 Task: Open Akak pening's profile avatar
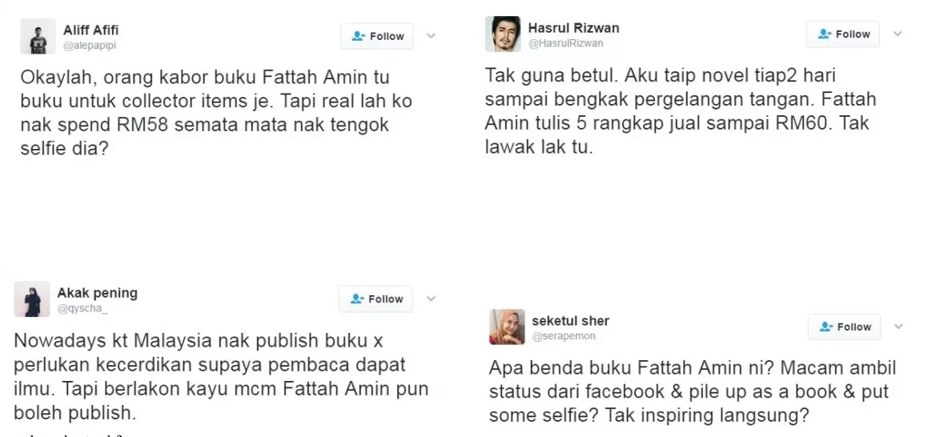tap(32, 299)
